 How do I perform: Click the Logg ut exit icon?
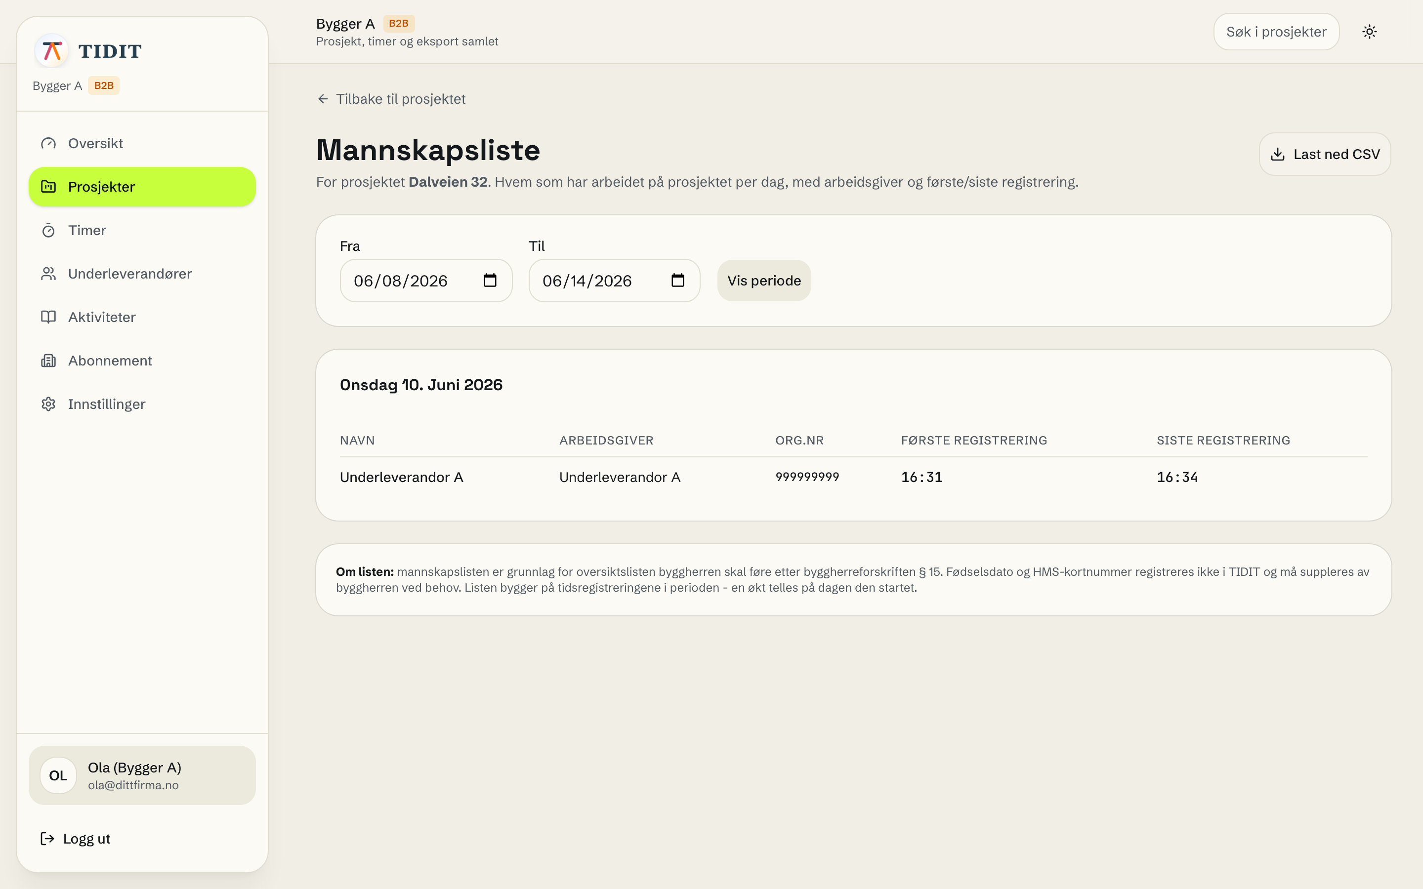point(47,839)
